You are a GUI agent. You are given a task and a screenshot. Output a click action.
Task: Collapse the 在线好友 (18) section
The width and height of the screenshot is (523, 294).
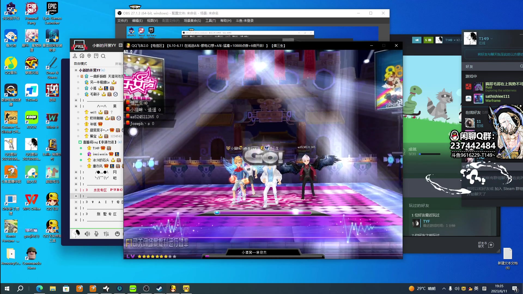(x=476, y=112)
